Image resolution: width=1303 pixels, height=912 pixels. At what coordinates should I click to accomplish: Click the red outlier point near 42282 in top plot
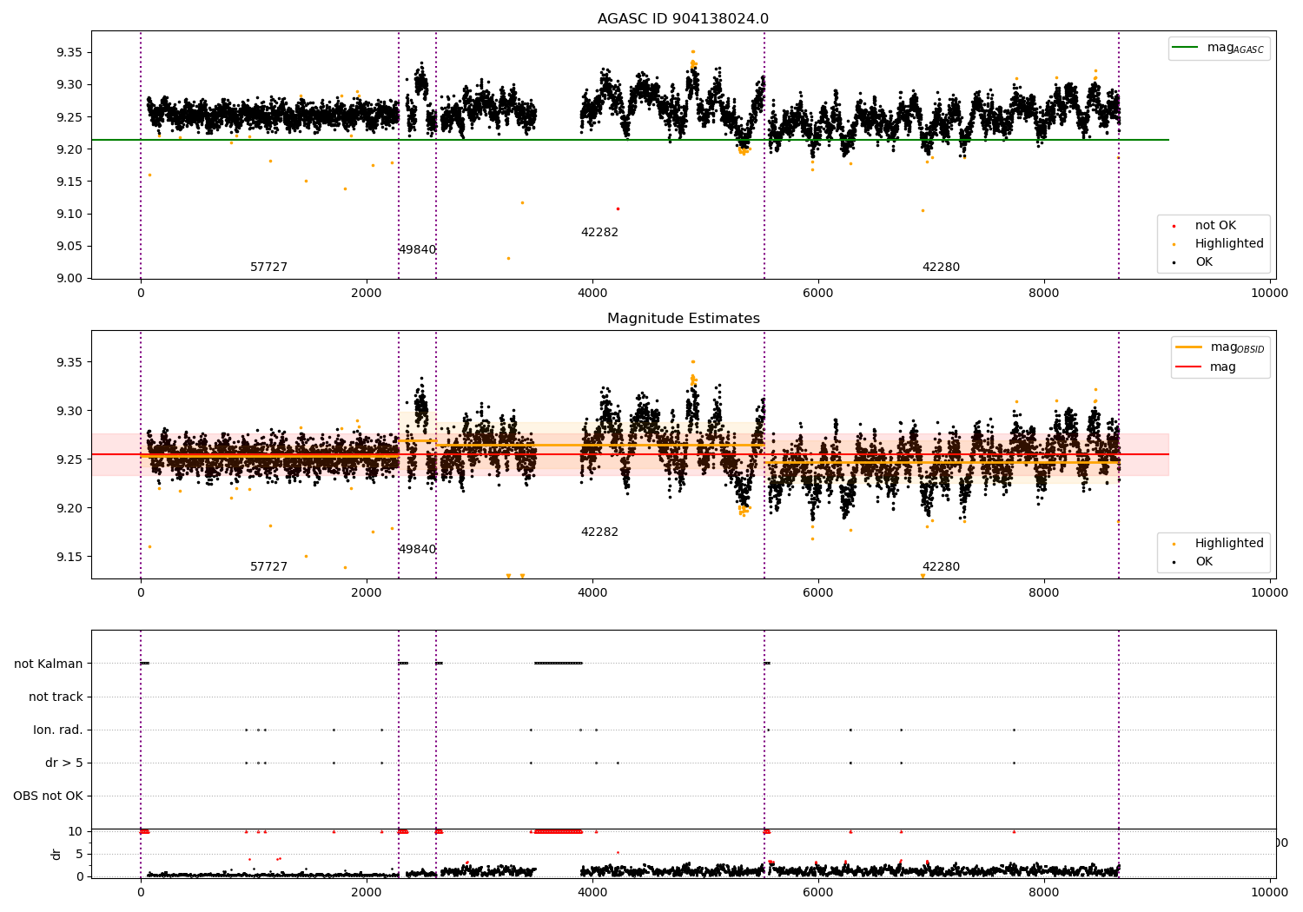[x=618, y=208]
